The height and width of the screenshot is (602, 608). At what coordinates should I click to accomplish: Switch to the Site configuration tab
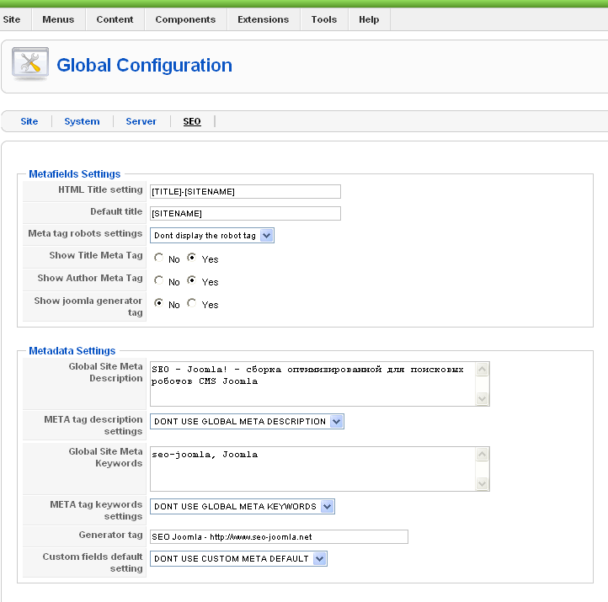tap(29, 121)
